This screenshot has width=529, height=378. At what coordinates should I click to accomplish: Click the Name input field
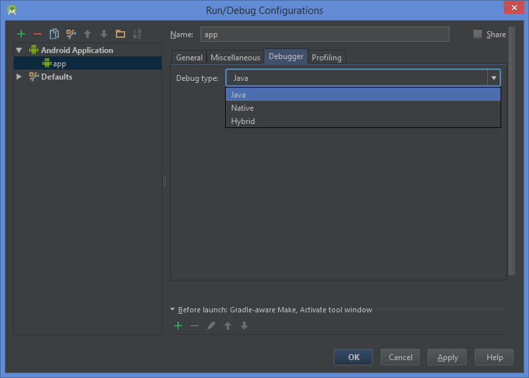325,34
